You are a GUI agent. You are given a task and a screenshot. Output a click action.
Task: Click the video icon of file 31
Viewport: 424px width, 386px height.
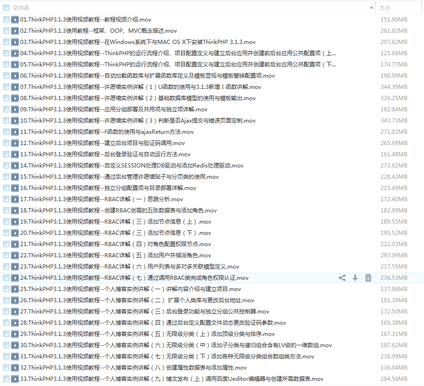coord(15,356)
